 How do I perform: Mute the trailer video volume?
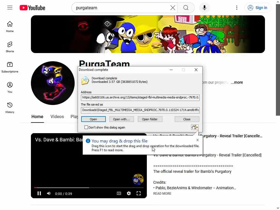(49, 193)
